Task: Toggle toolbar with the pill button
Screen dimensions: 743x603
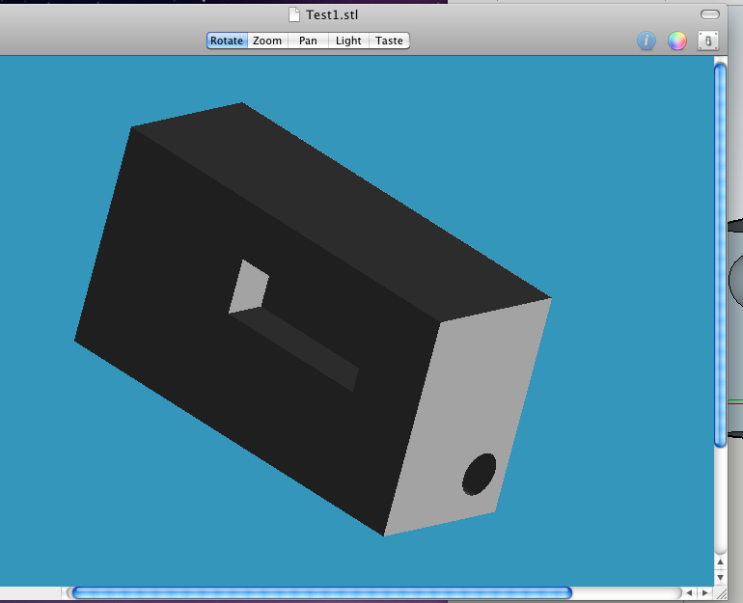Action: [x=710, y=14]
